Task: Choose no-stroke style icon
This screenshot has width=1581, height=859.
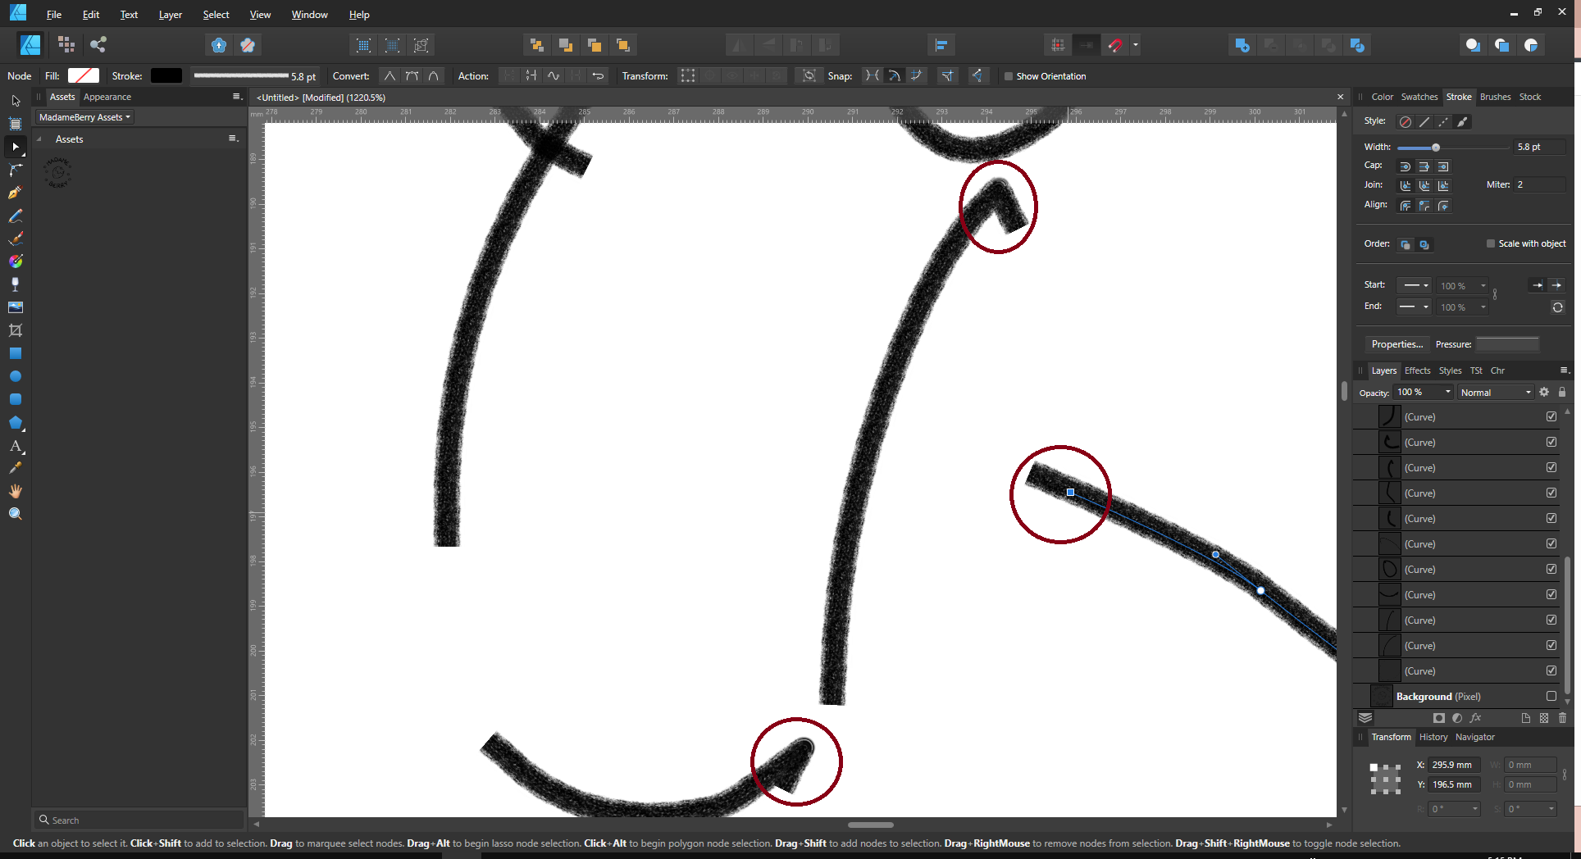Action: 1406,122
